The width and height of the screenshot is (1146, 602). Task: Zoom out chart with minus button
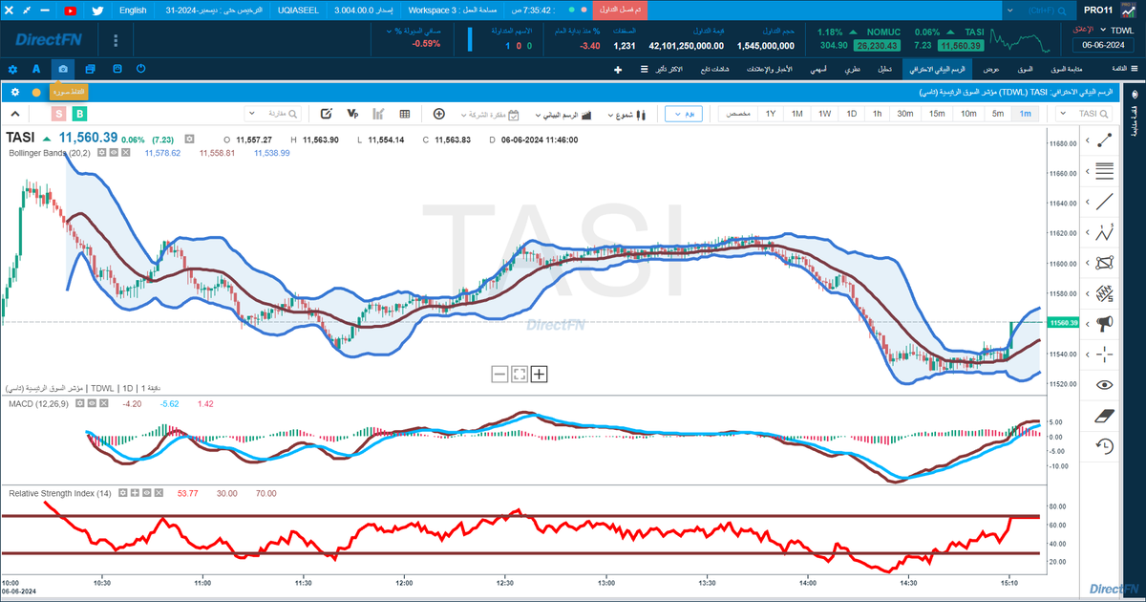(500, 374)
